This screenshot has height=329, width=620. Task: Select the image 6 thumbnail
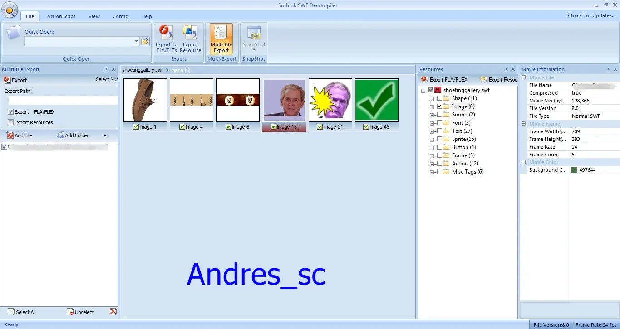tap(238, 100)
